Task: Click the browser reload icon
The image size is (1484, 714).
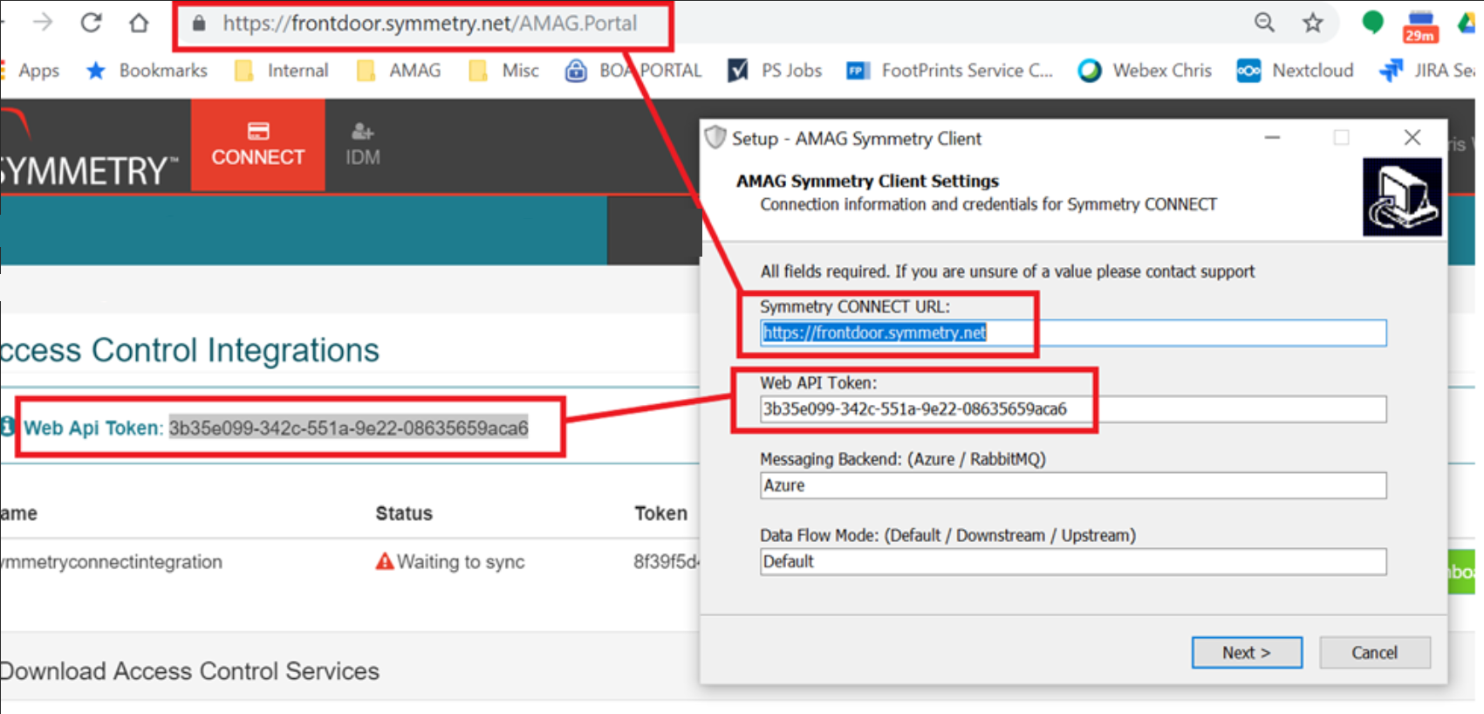Action: coord(91,23)
